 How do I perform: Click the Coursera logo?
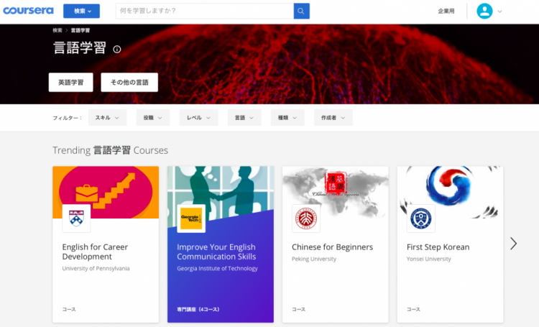28,11
